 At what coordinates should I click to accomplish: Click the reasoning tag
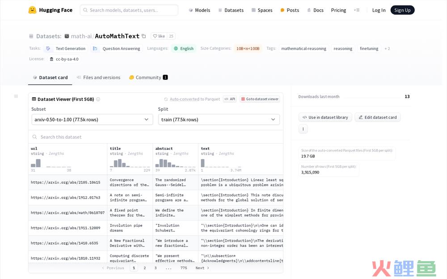tap(343, 48)
